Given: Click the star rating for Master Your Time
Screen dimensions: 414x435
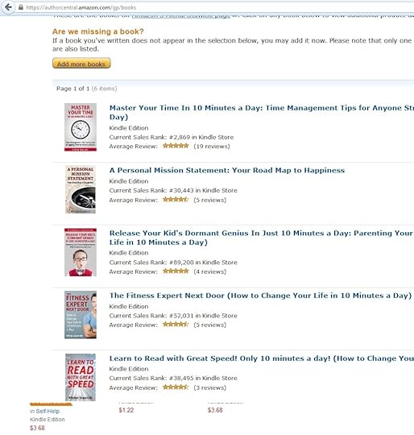Looking at the screenshot, I should (x=176, y=146).
